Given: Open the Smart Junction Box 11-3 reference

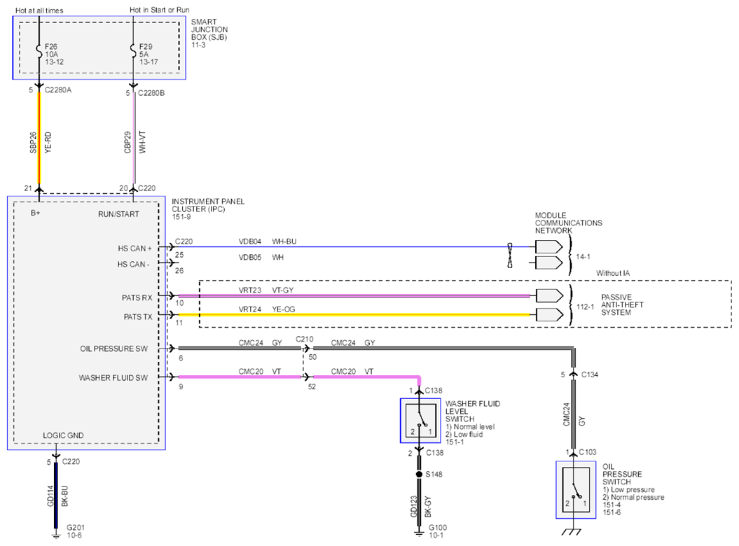Looking at the screenshot, I should click(x=198, y=45).
